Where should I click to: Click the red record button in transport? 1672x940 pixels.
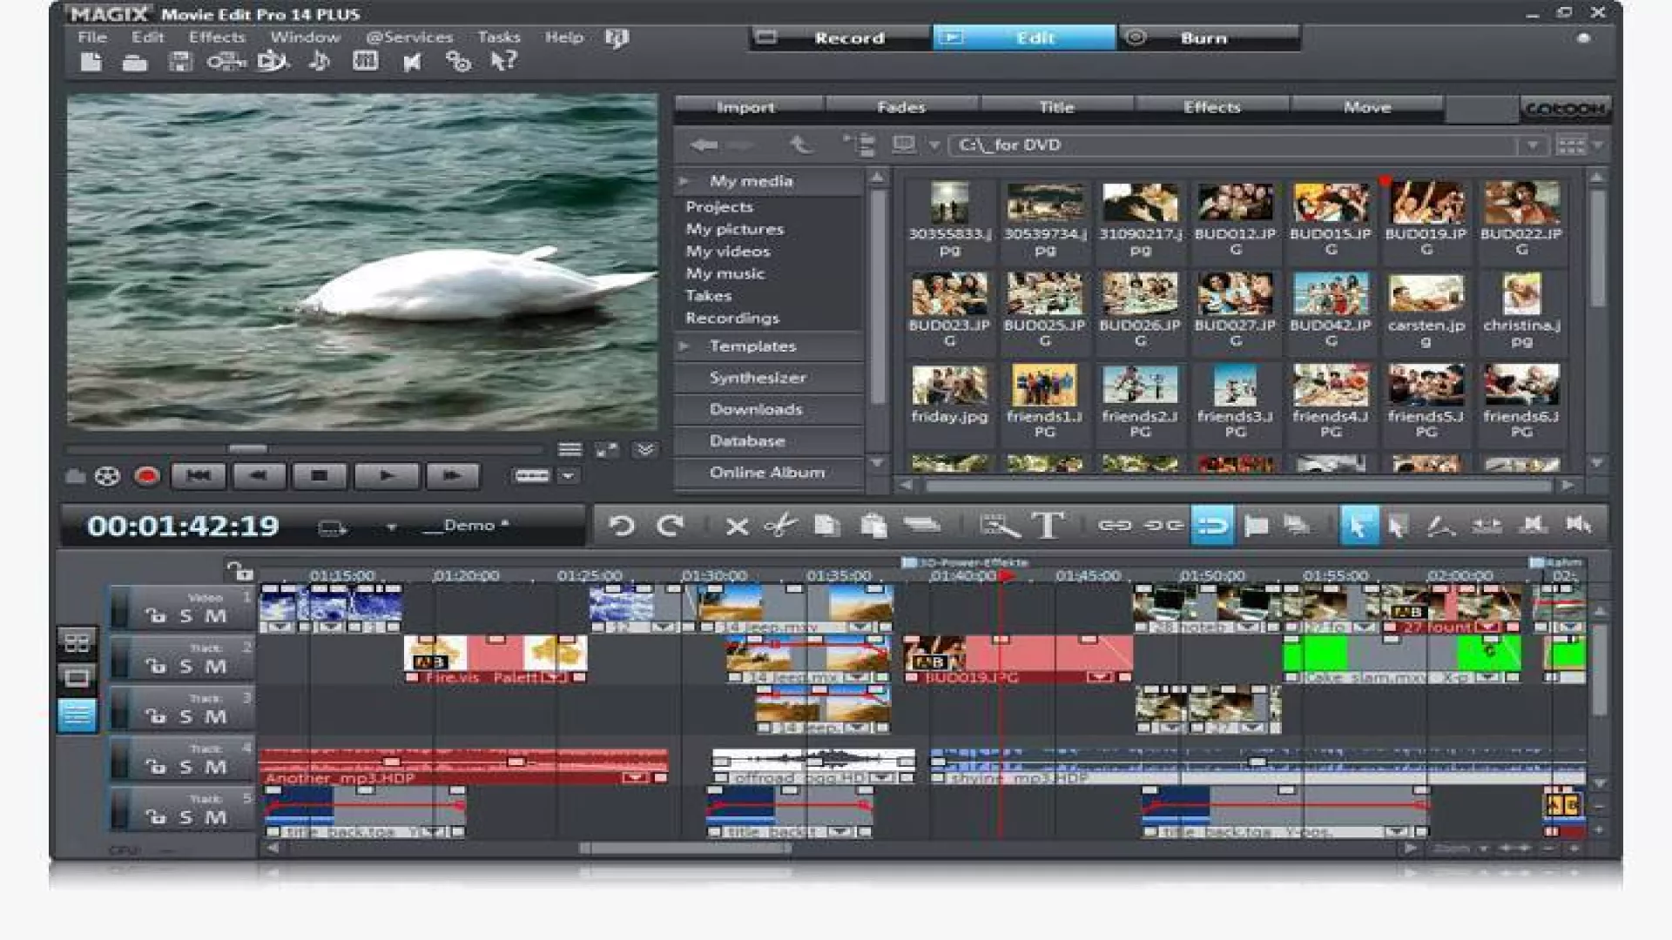[x=147, y=476]
